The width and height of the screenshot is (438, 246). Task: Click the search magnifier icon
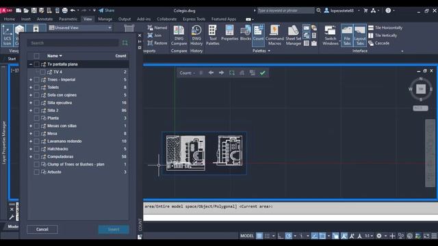tap(319, 11)
